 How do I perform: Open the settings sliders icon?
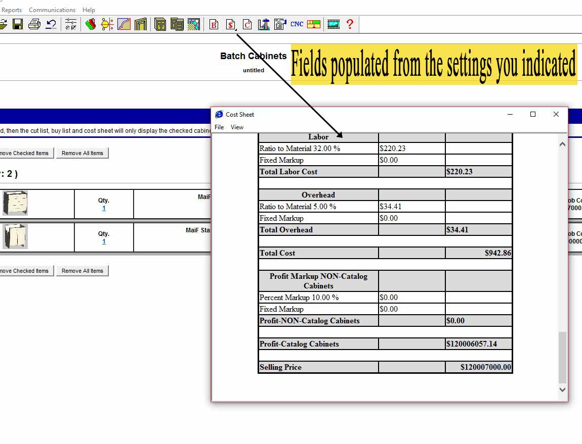click(x=71, y=24)
